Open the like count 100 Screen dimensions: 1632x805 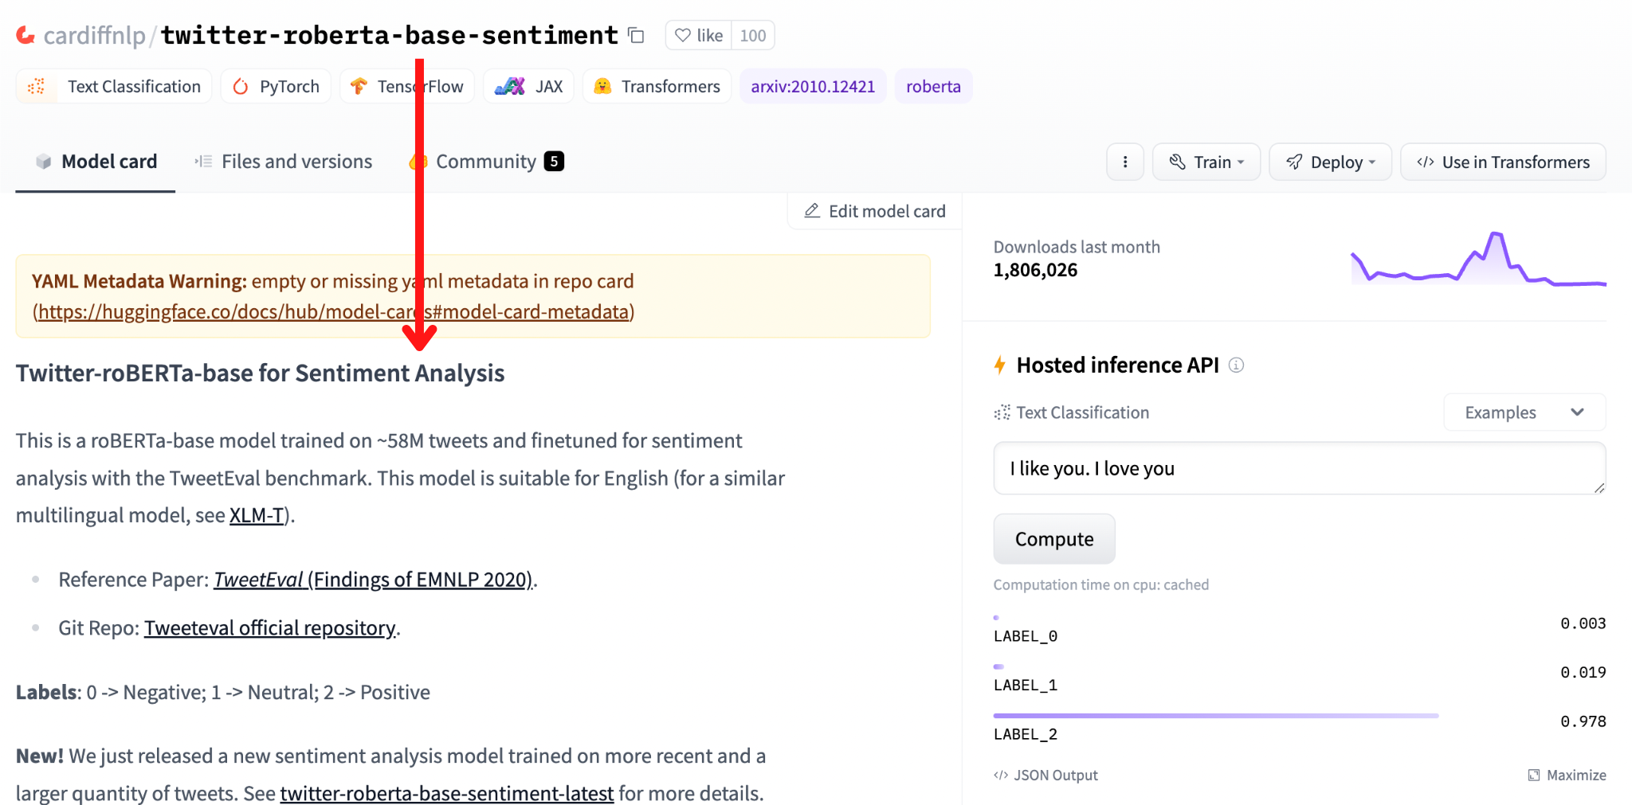752,35
